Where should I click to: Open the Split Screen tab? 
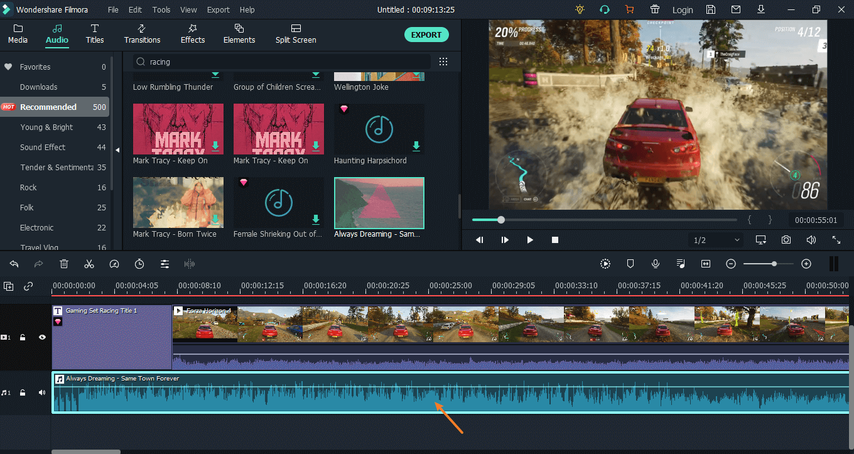pyautogui.click(x=296, y=34)
